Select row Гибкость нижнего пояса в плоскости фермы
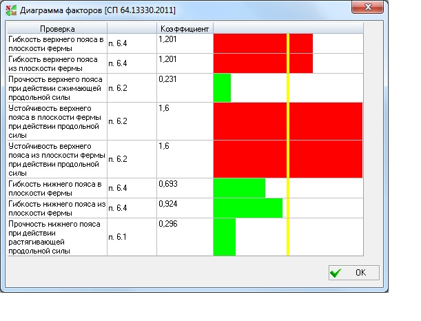The width and height of the screenshot is (421, 321). pyautogui.click(x=57, y=189)
